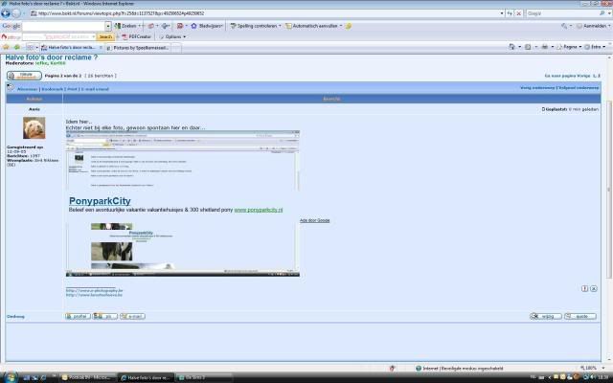Click the topic icon left of Bookmark links

point(11,87)
